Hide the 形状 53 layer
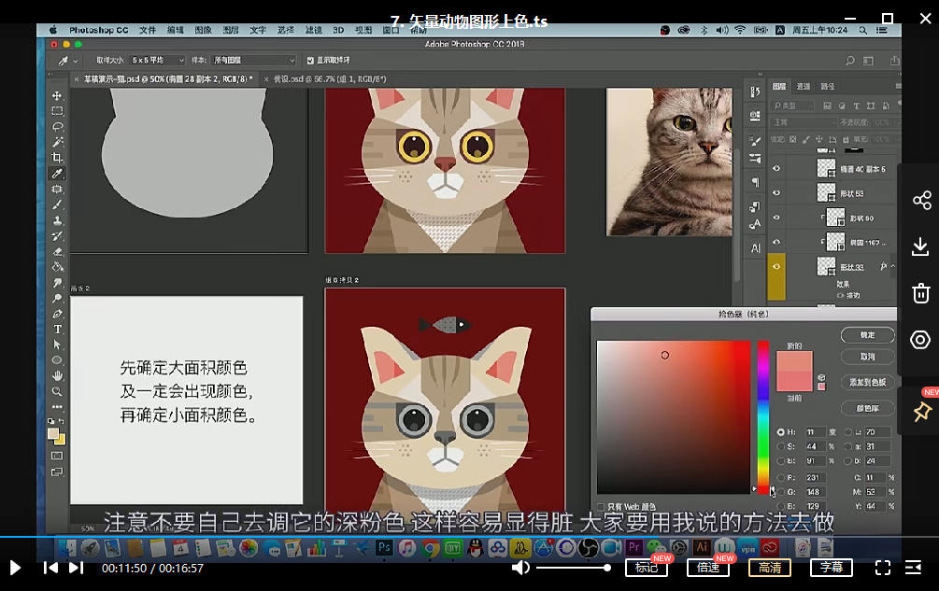 pos(775,193)
